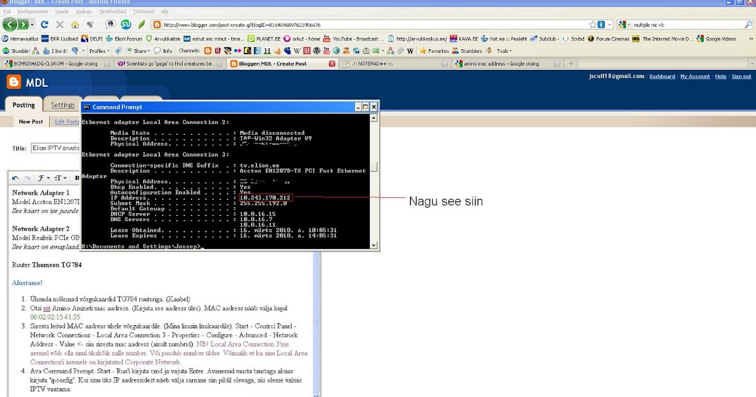
Task: Click the Edit Posts link
Action: click(x=67, y=122)
